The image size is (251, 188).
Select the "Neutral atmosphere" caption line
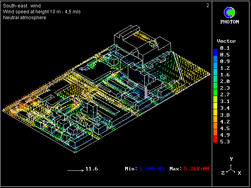pyautogui.click(x=24, y=18)
